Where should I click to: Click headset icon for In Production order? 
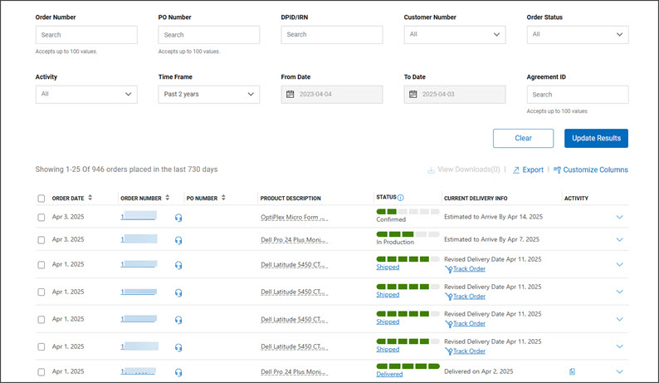coord(178,240)
